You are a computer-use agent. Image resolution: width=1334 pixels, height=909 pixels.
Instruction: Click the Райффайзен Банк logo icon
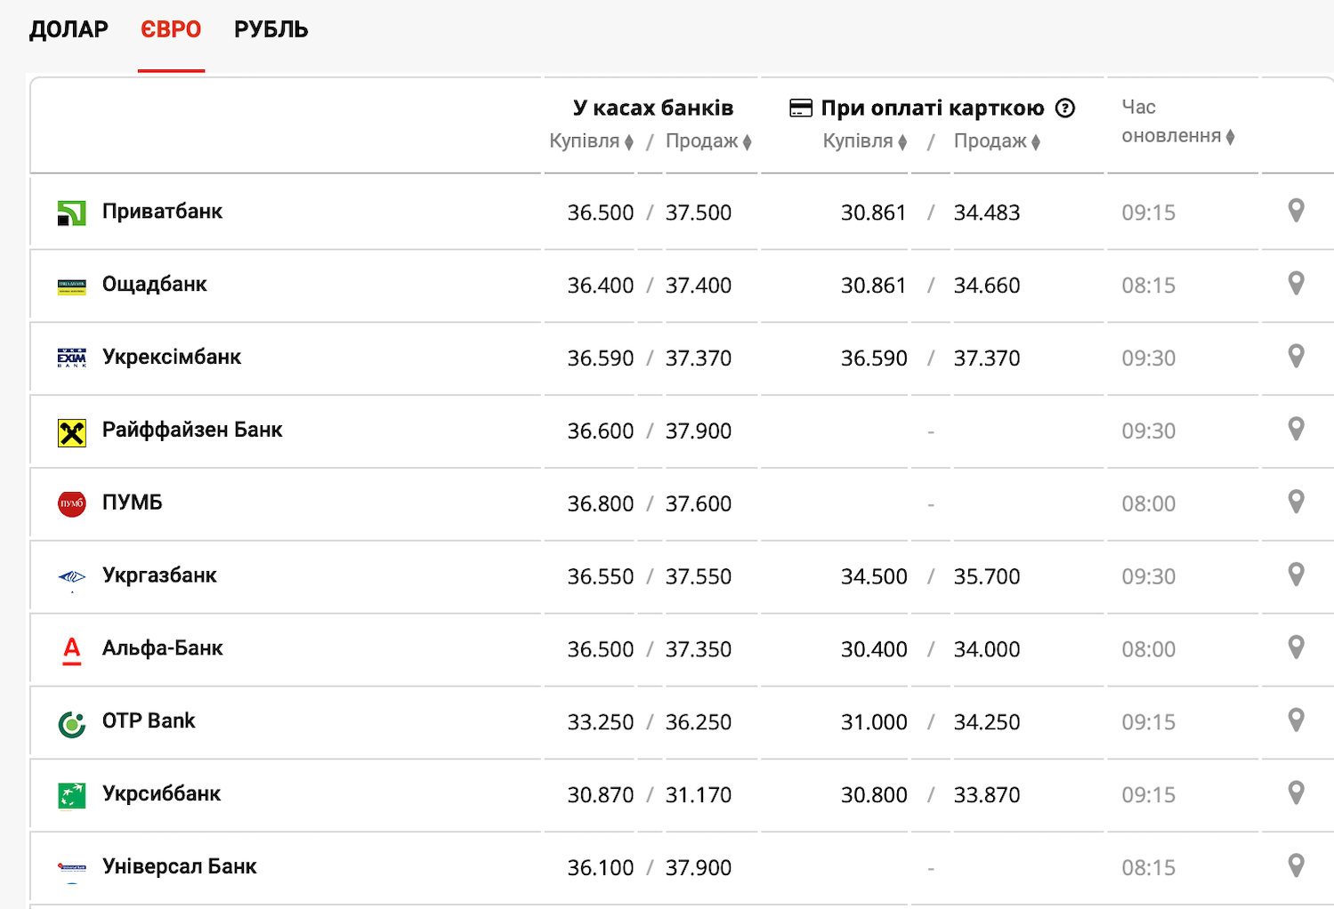(72, 432)
